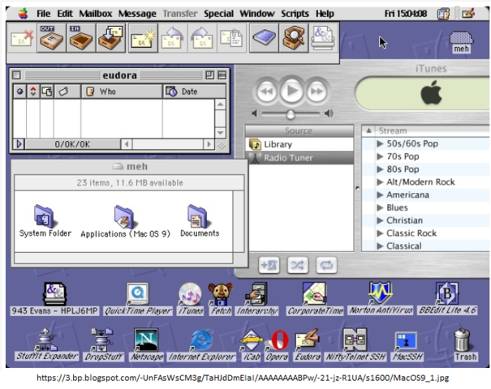Expand the Classic Rock stream category
The width and height of the screenshot is (491, 389).
pos(380,233)
